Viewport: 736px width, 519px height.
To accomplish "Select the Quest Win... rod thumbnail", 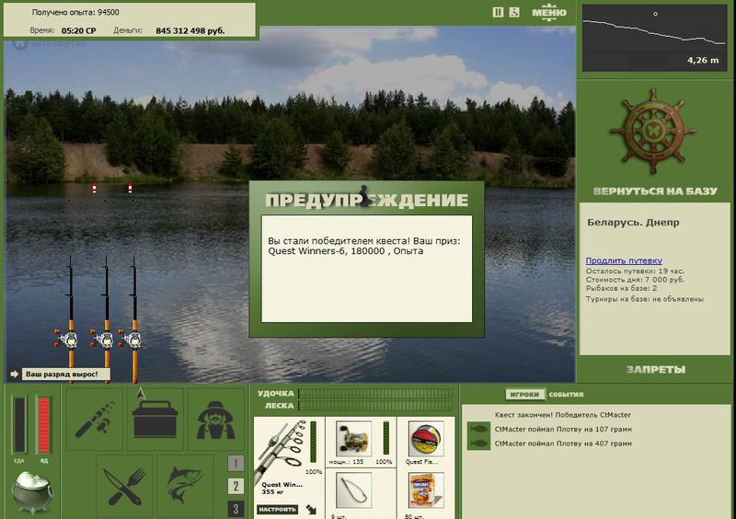I will [282, 451].
